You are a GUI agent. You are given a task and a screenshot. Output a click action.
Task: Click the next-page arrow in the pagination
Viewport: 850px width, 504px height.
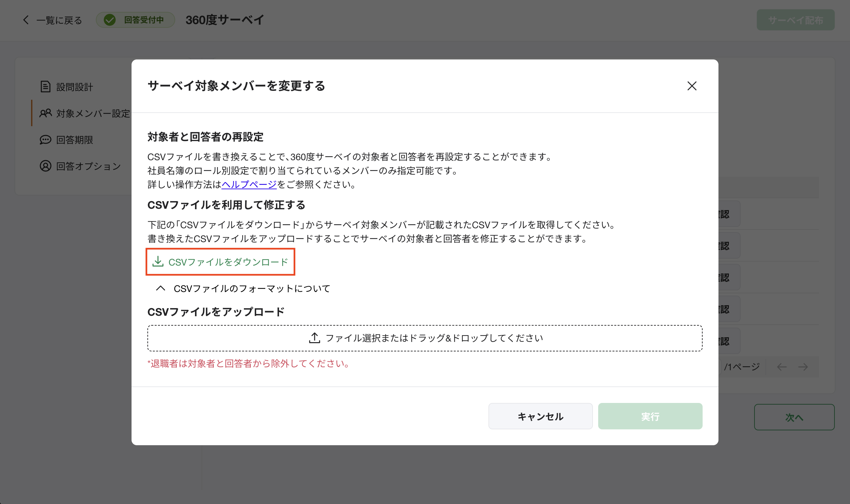coord(803,367)
